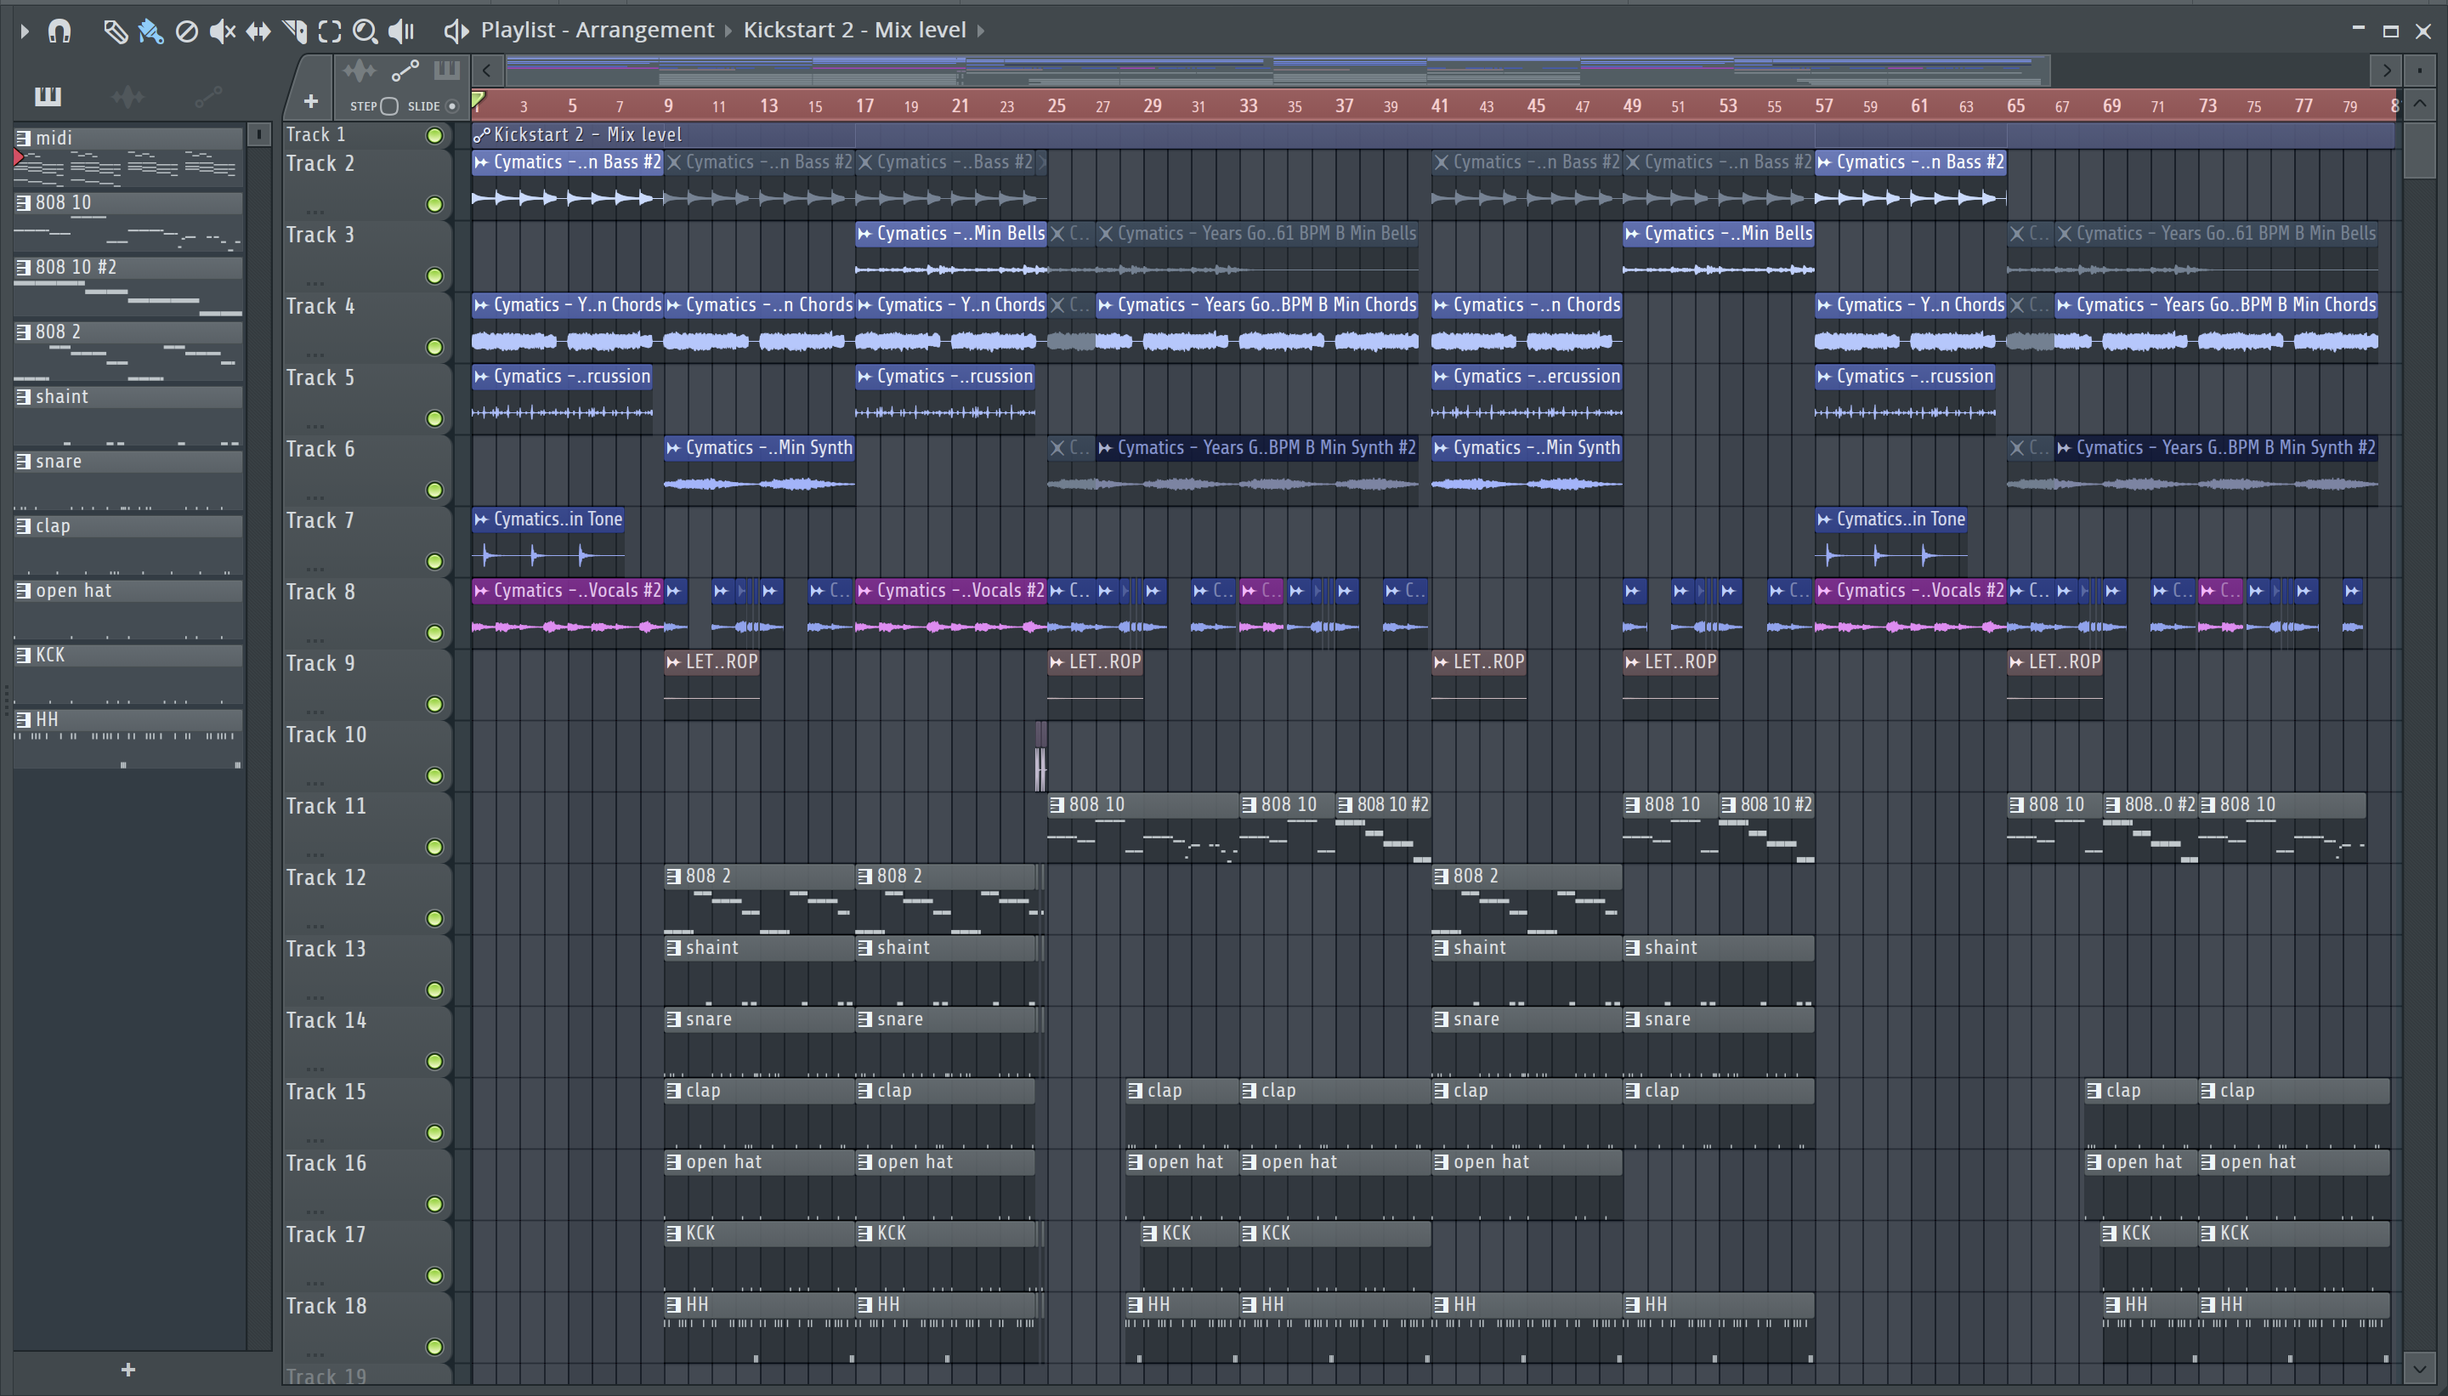This screenshot has height=1396, width=2448.
Task: Toggle the STEP editing checkbox
Action: (389, 105)
